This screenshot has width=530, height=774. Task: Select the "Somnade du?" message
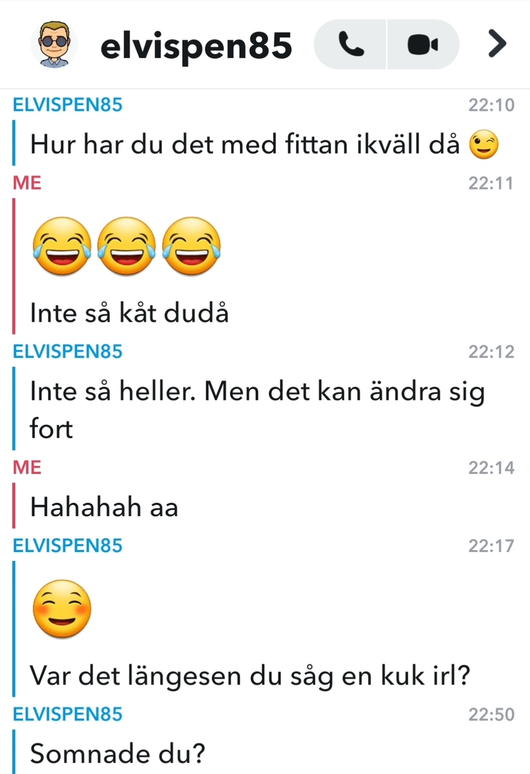(119, 753)
